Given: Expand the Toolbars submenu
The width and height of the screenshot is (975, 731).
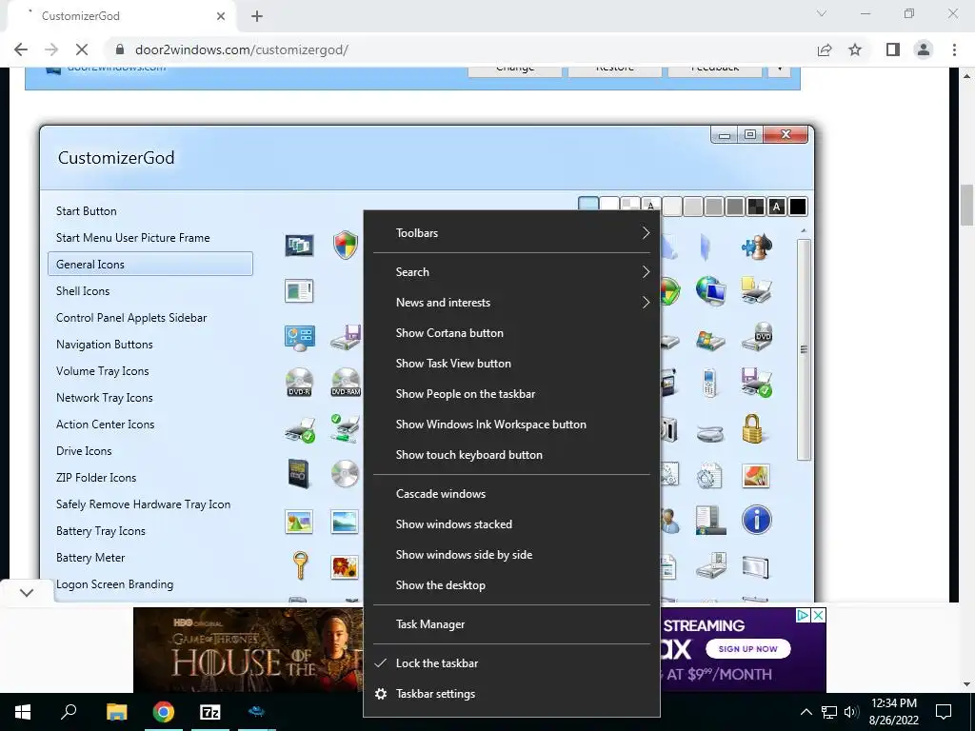Looking at the screenshot, I should point(511,233).
